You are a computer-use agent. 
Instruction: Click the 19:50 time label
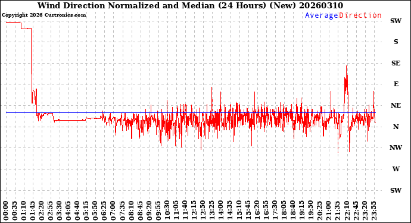[310, 211]
